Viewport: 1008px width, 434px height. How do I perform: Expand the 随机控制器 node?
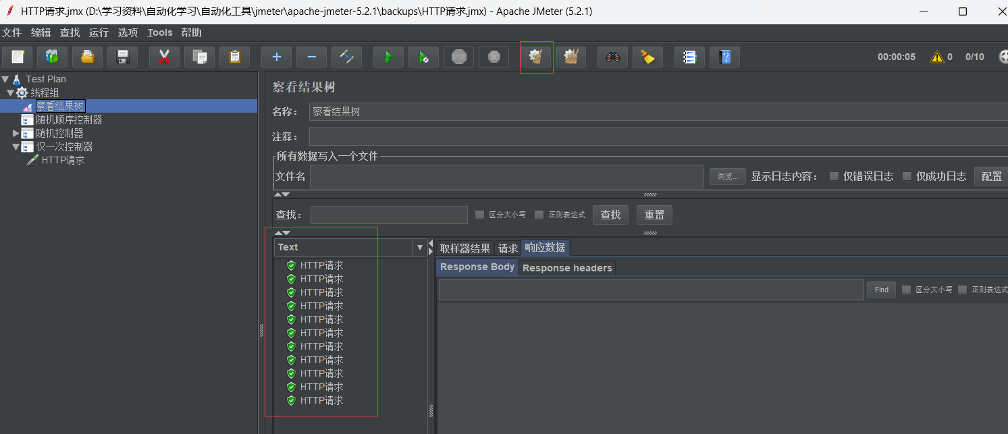coord(16,133)
